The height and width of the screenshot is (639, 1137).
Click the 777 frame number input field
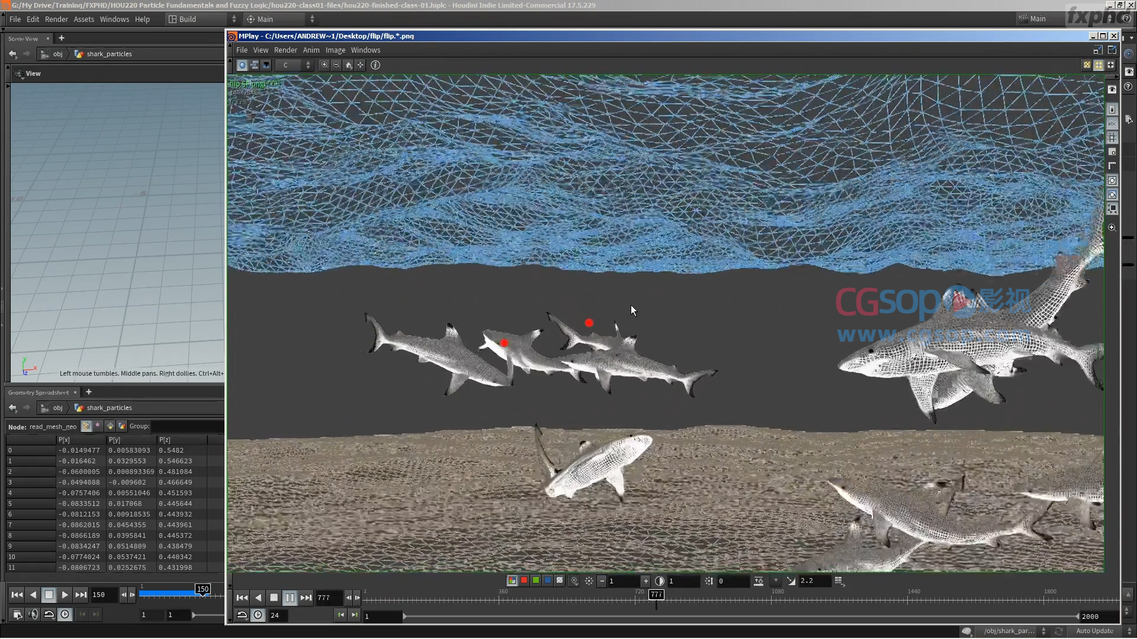point(328,598)
